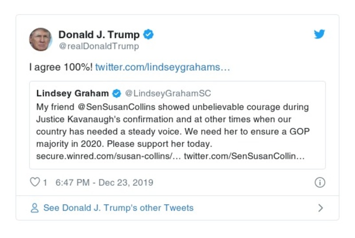Select See Donald J. Trump's other Tweets

(118, 208)
